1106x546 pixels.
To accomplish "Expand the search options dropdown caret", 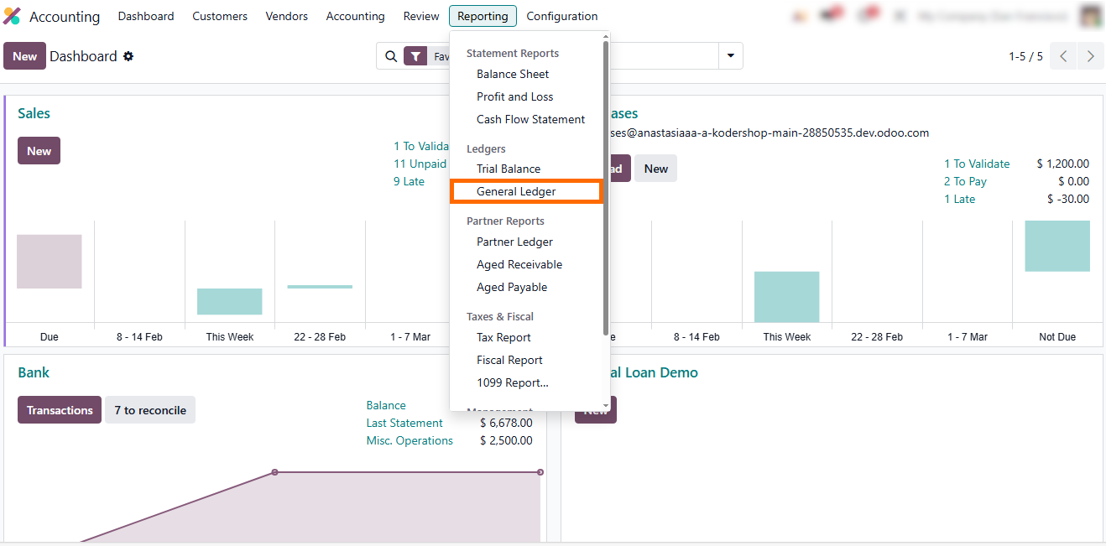I will coord(730,56).
